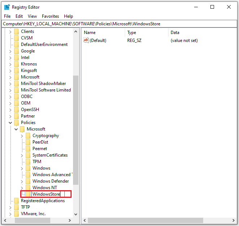This screenshot has width=239, height=226.
Task: Select the Clients folder icon
Action: point(16,31)
